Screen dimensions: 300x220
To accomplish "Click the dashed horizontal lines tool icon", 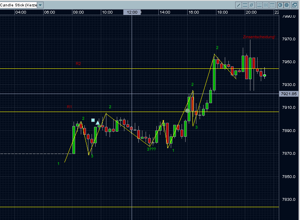I will [245, 5].
